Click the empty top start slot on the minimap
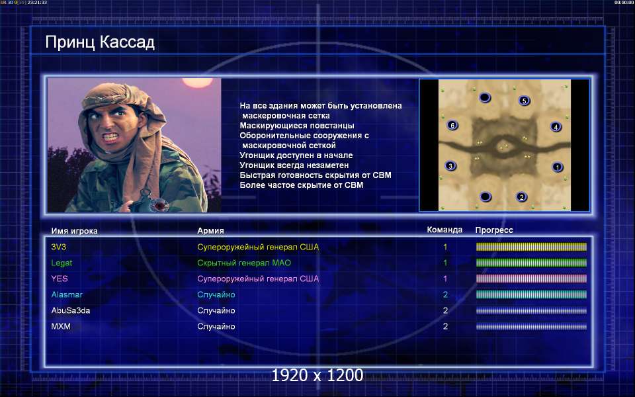This screenshot has width=635, height=397. point(485,98)
